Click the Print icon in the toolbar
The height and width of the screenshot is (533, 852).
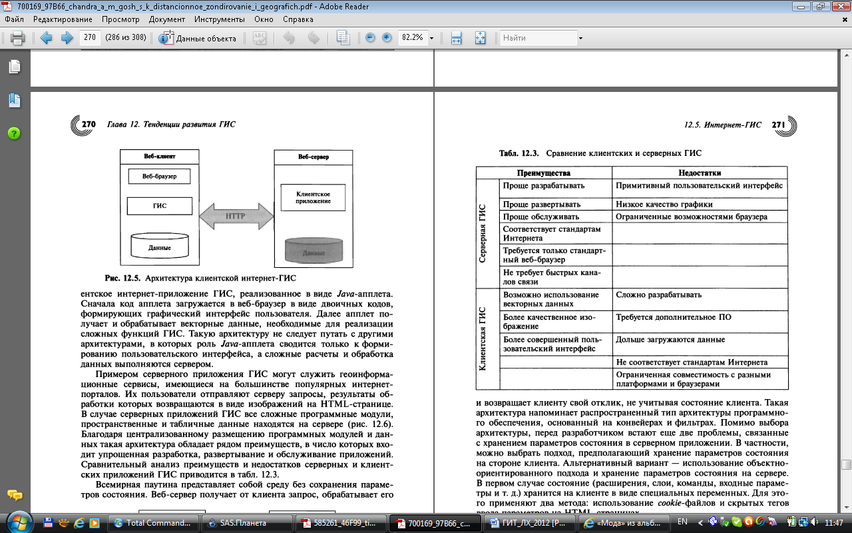click(x=17, y=38)
